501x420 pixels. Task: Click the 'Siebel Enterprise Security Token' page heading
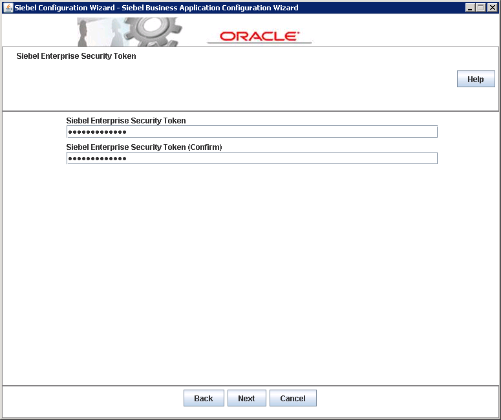(x=76, y=56)
